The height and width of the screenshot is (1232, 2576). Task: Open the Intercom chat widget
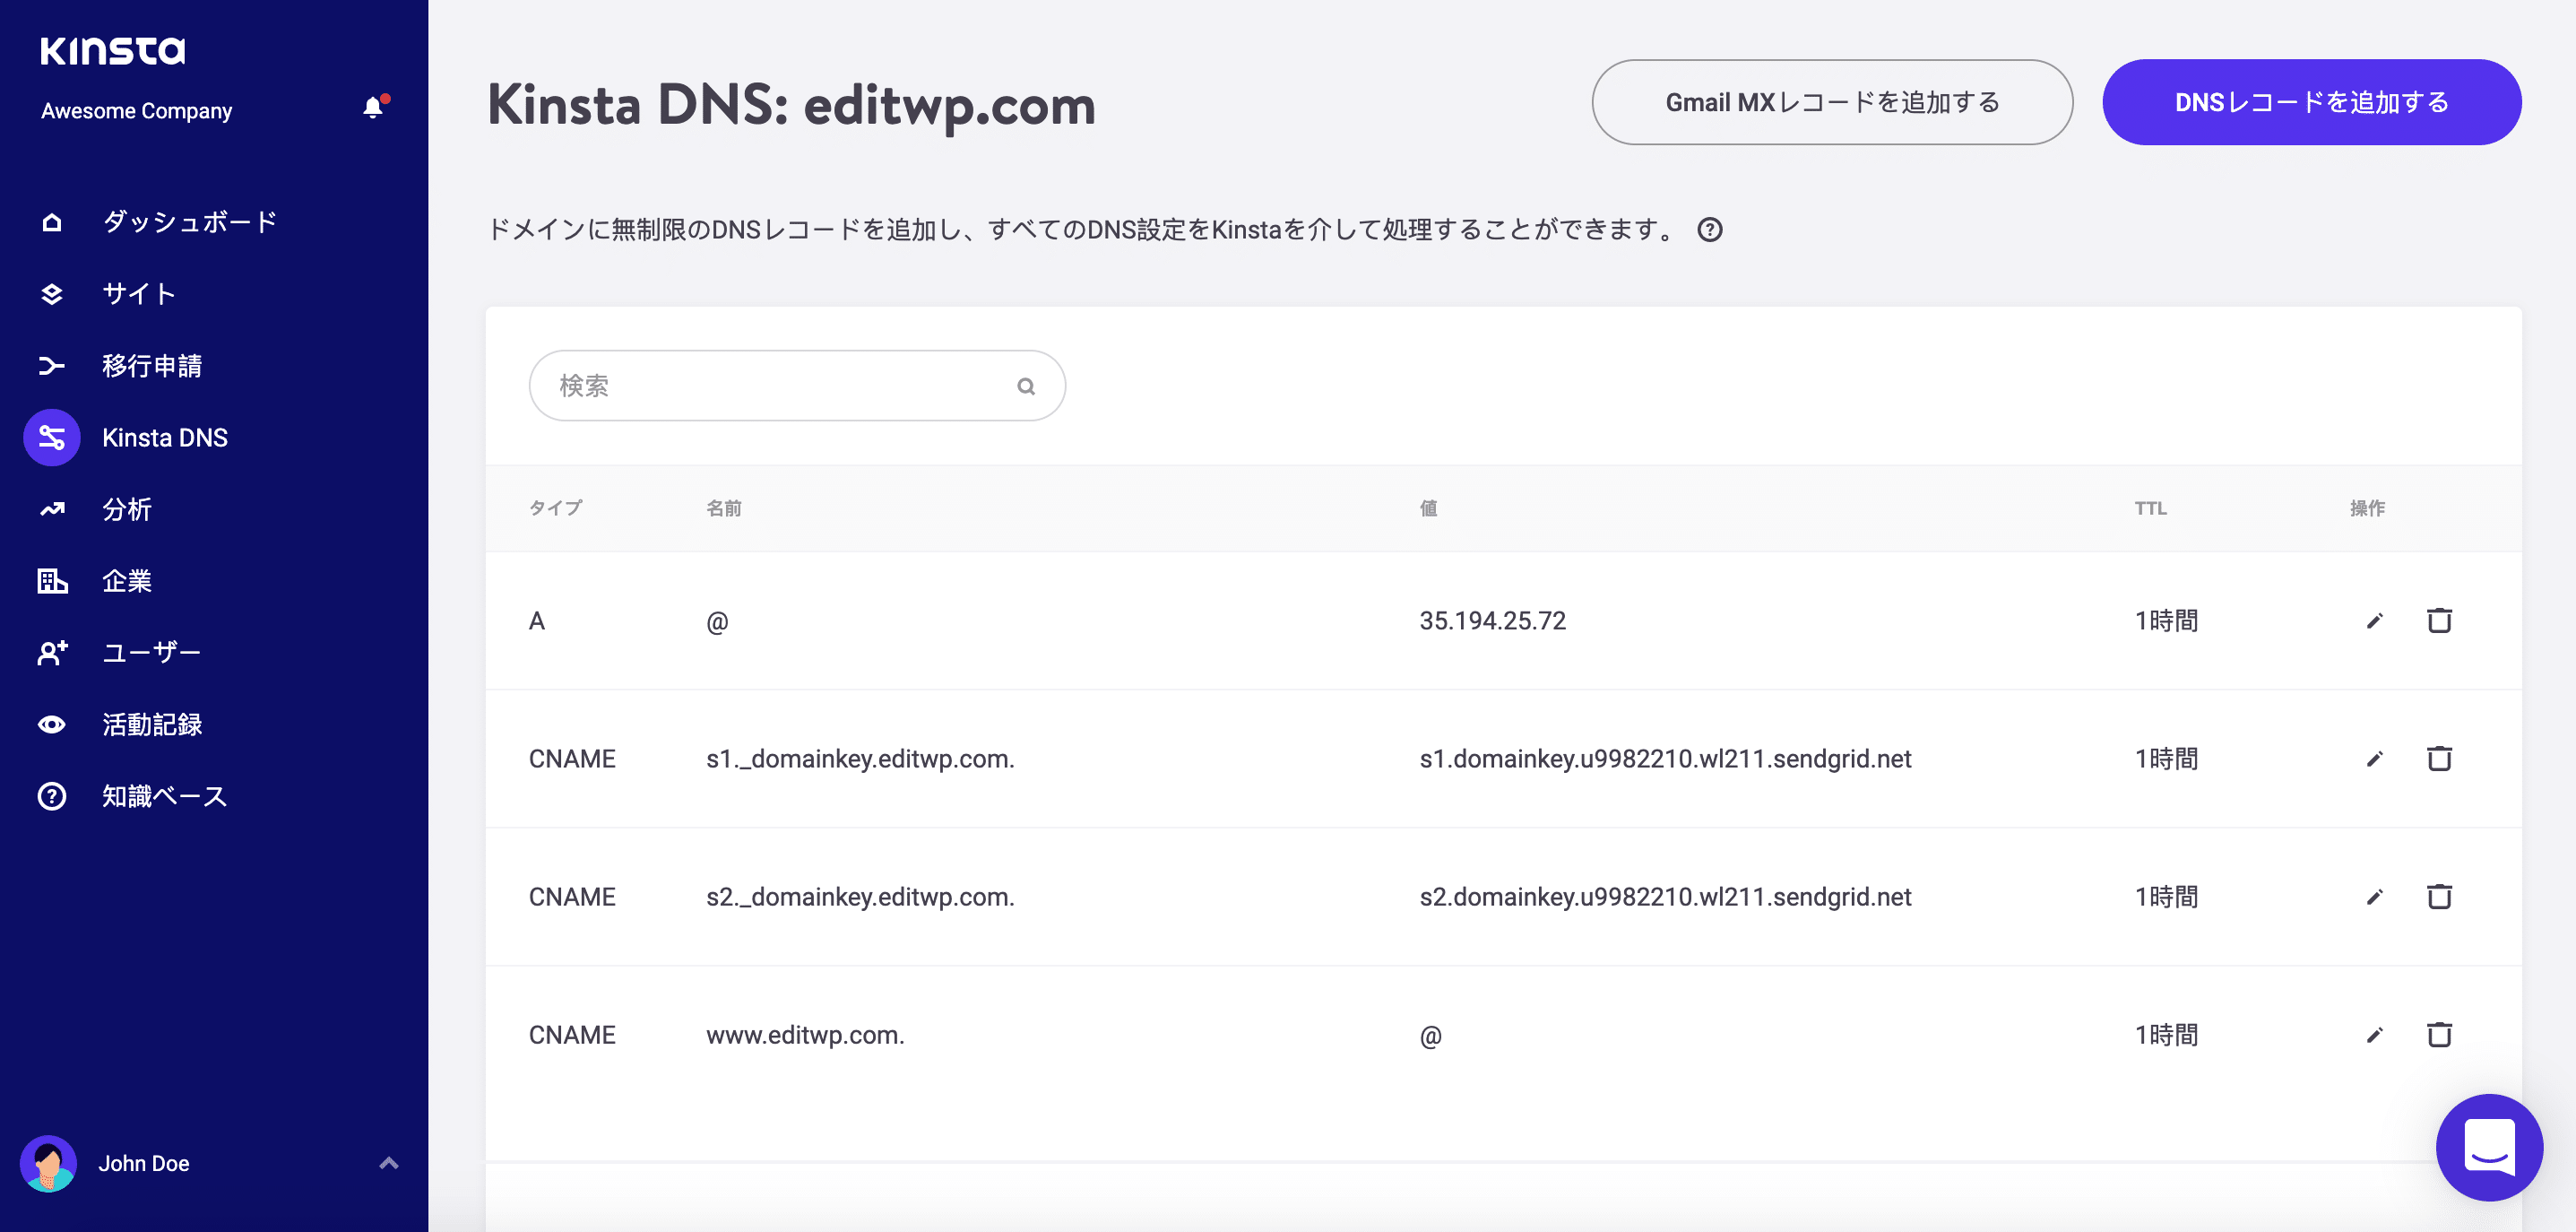point(2489,1148)
